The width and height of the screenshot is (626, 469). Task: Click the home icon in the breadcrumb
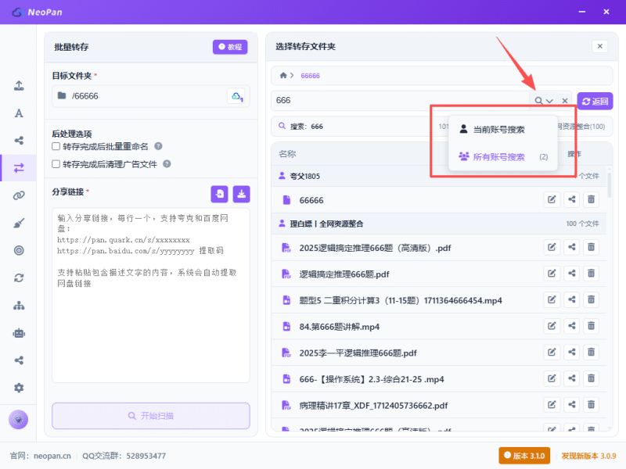(x=283, y=76)
